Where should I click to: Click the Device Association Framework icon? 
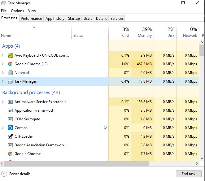tap(10, 145)
